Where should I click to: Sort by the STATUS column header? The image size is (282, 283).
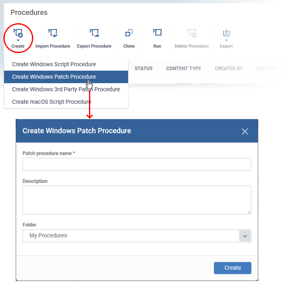(143, 69)
